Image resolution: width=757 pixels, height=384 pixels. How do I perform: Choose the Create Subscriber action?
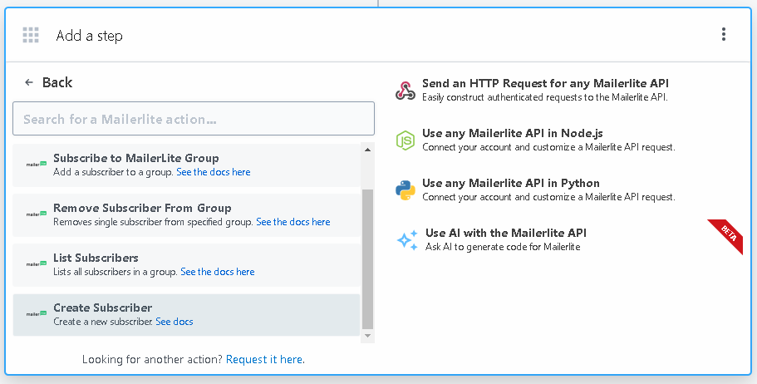pos(186,314)
